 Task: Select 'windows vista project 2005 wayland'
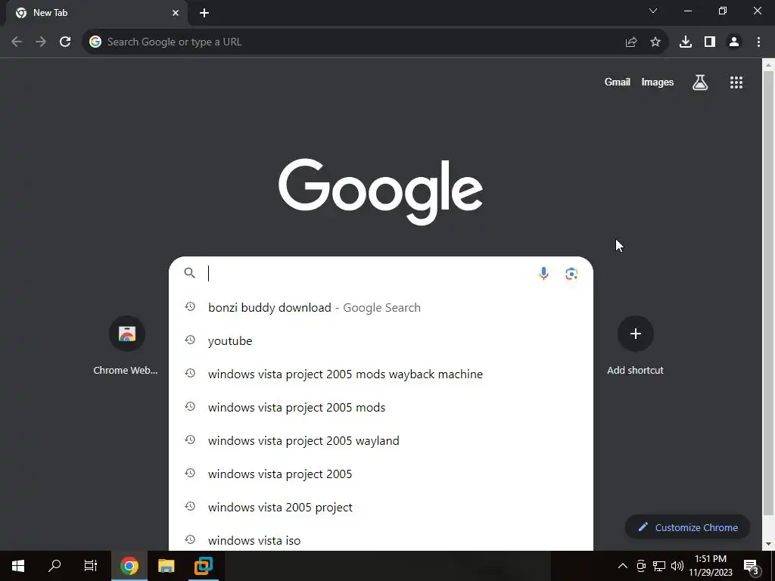(x=381, y=441)
